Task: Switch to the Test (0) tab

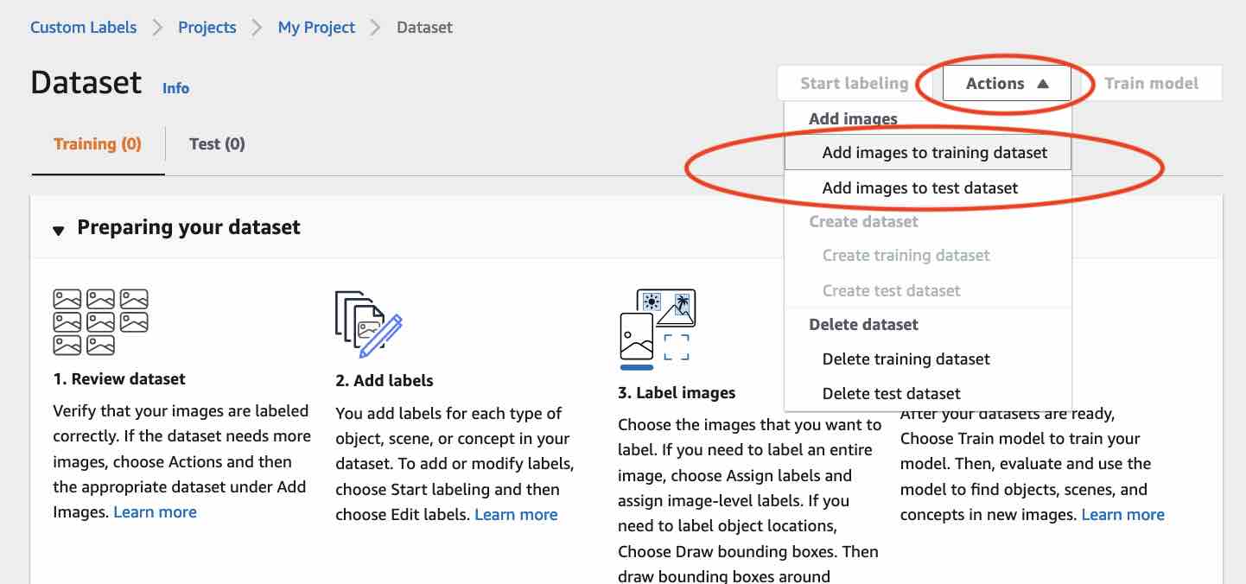Action: 216,143
